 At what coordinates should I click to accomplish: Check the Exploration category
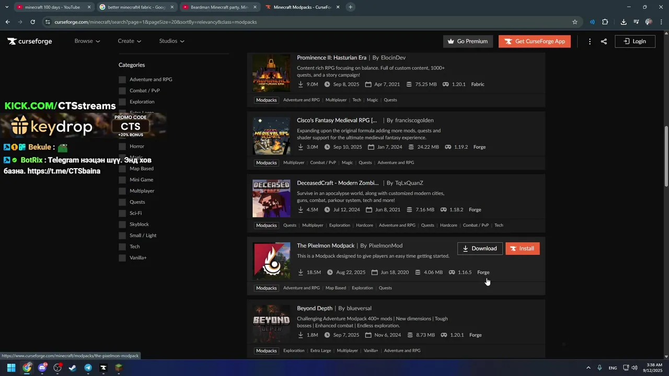coord(122,102)
